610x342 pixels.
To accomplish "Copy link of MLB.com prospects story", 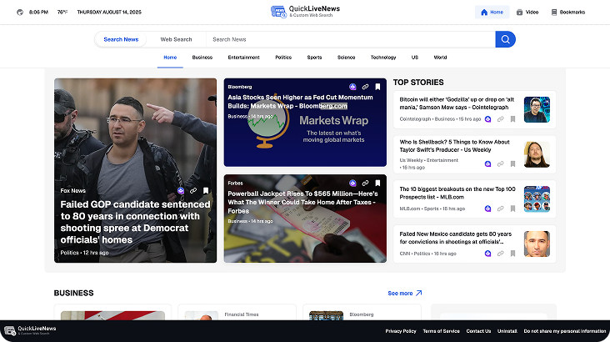I will pyautogui.click(x=500, y=209).
